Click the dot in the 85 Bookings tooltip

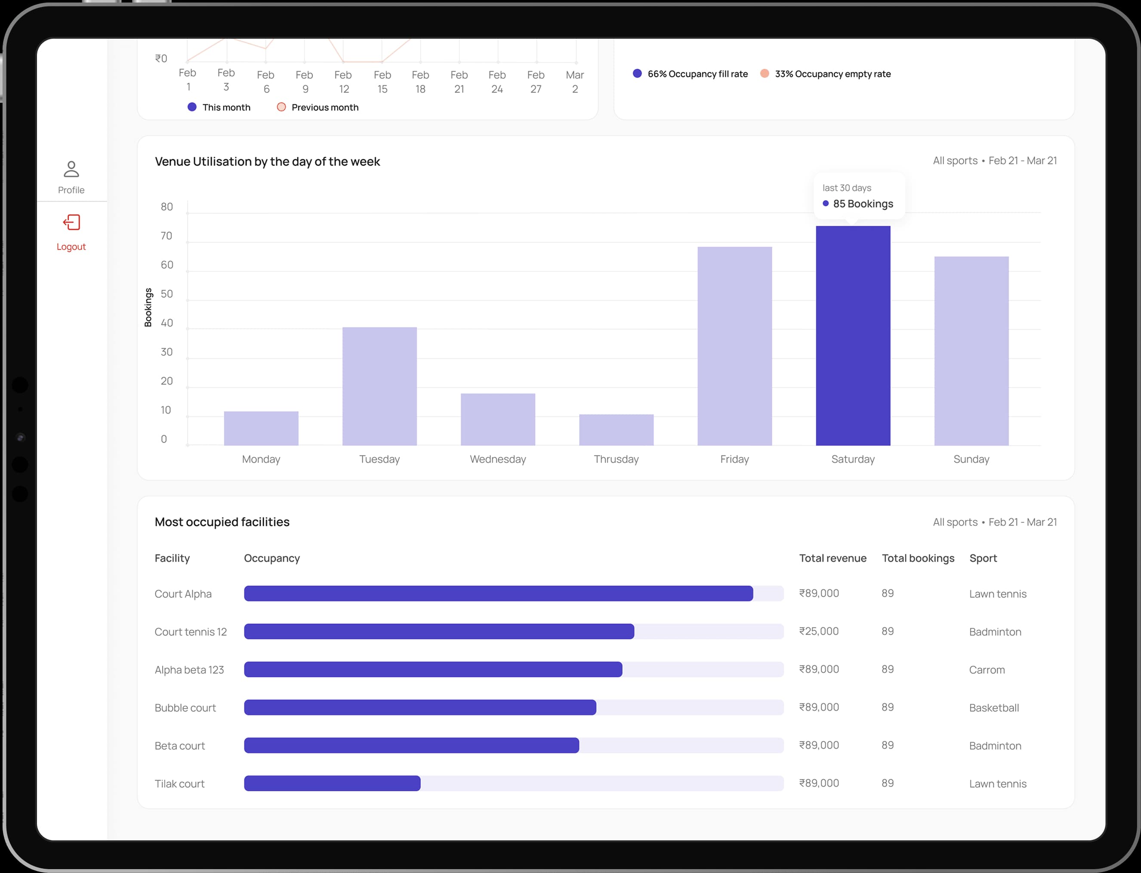point(826,204)
